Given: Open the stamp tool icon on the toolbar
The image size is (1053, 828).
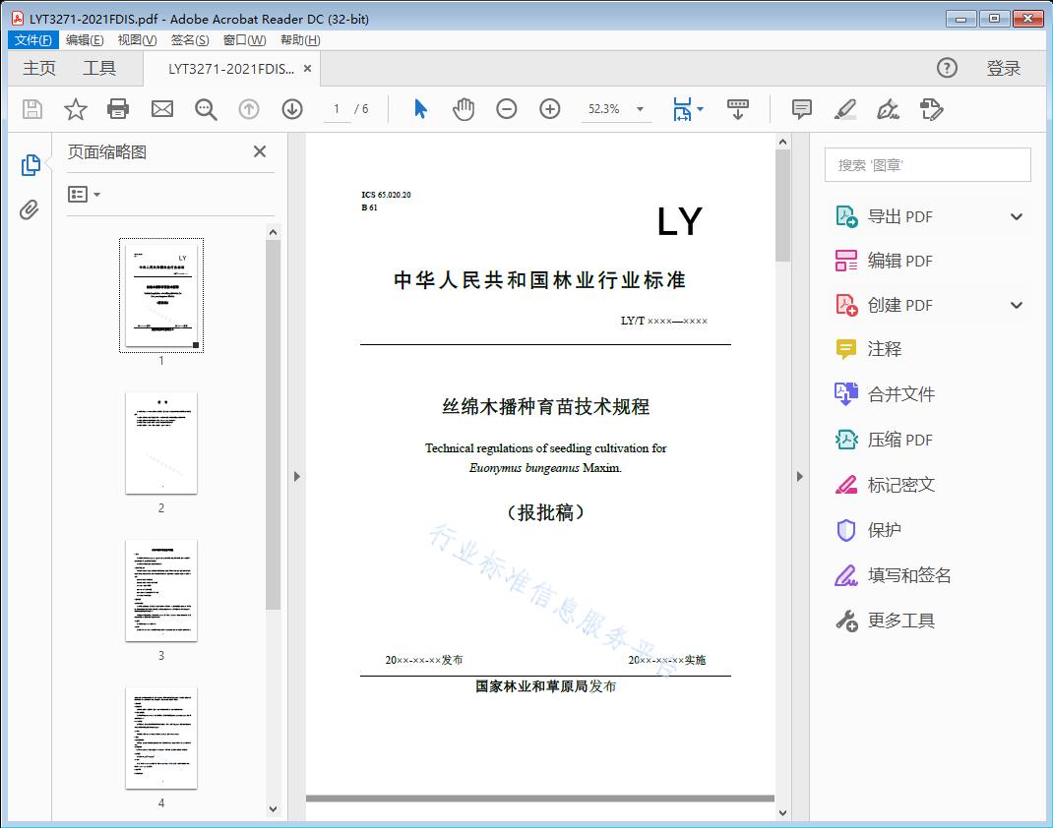Looking at the screenshot, I should click(931, 109).
